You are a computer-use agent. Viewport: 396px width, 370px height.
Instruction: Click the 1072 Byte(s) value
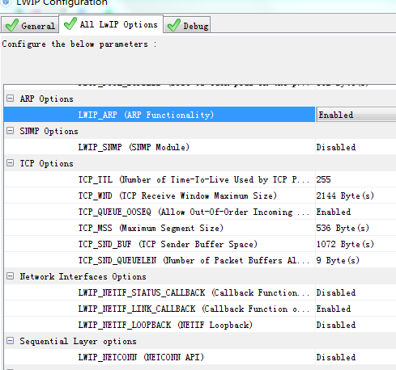(x=345, y=244)
